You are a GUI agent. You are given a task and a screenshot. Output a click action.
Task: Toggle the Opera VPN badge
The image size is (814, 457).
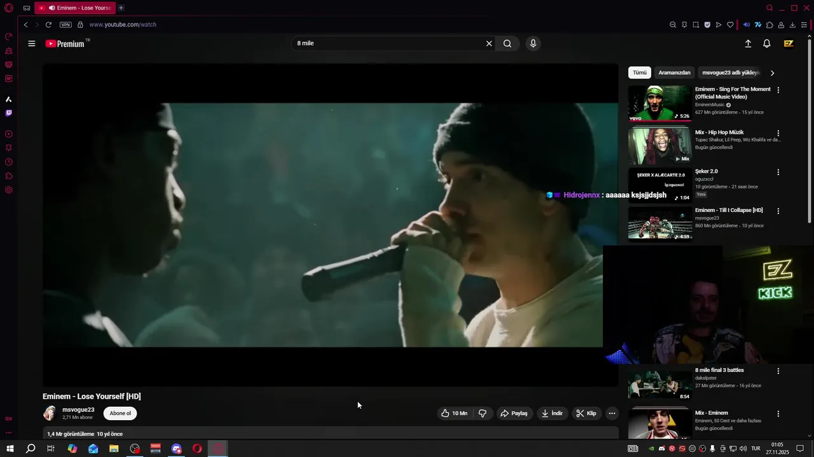tap(66, 25)
